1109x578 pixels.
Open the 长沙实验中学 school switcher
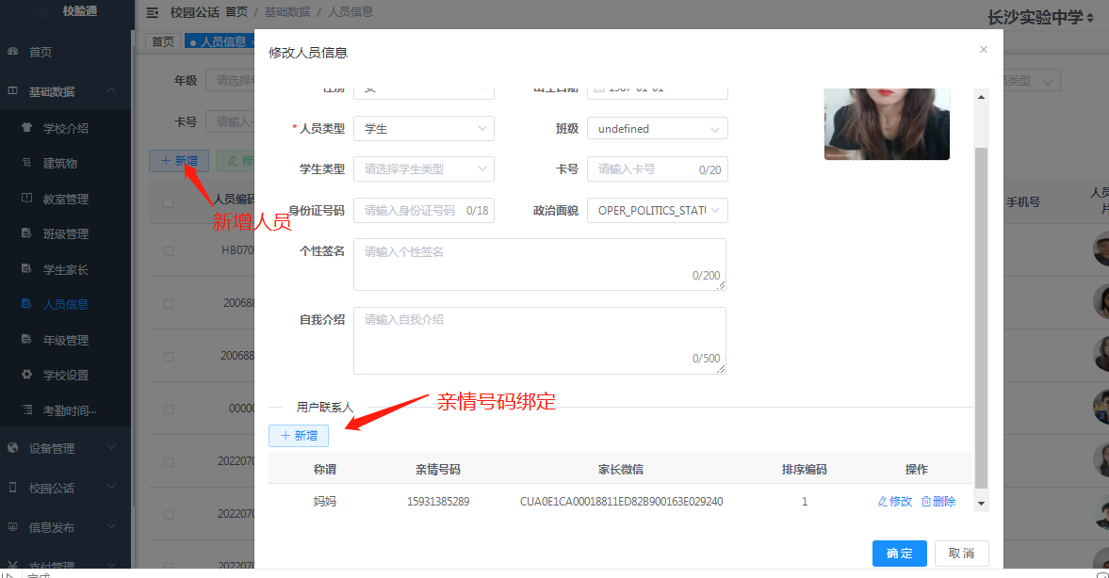[x=1040, y=17]
